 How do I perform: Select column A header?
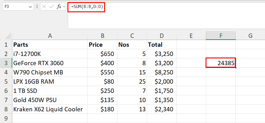[50, 36]
